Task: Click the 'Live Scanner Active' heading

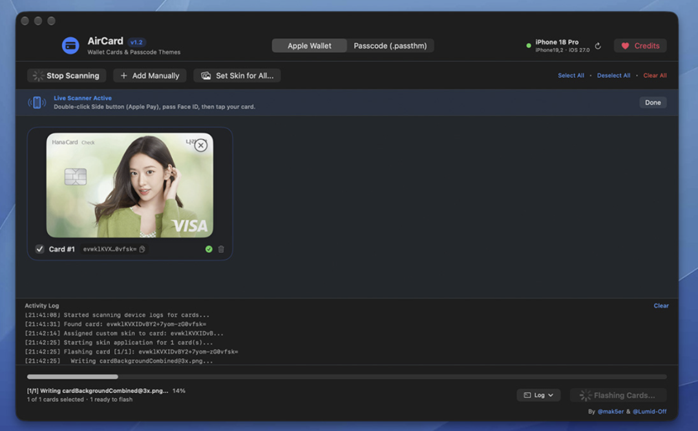Action: (83, 98)
